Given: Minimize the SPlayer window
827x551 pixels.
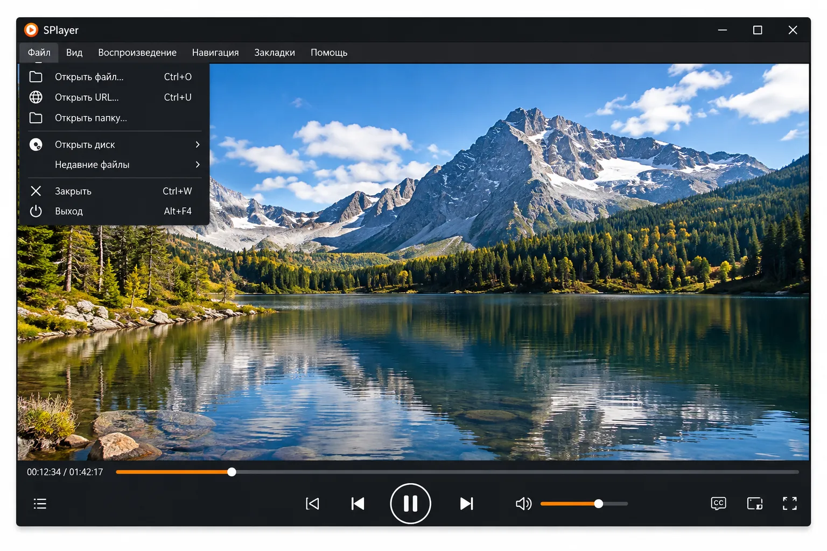Looking at the screenshot, I should click(x=723, y=30).
